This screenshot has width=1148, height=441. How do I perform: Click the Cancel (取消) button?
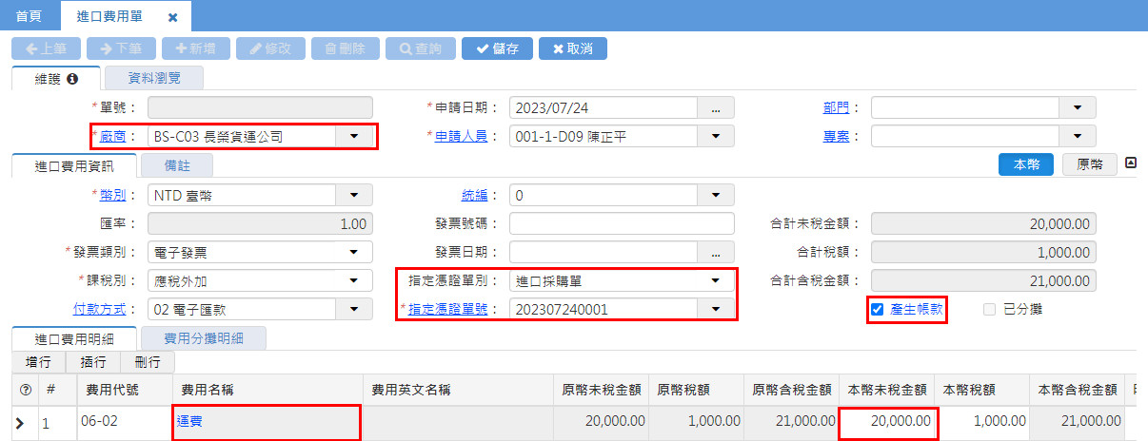coord(572,48)
